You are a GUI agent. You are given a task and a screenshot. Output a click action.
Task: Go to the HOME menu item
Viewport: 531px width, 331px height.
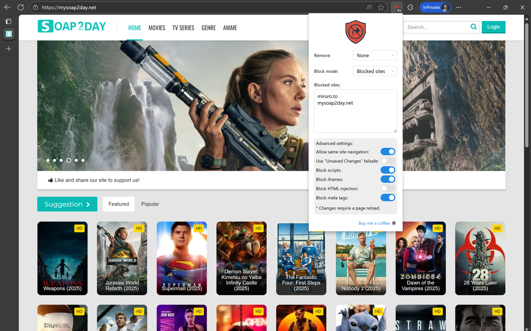(x=134, y=28)
